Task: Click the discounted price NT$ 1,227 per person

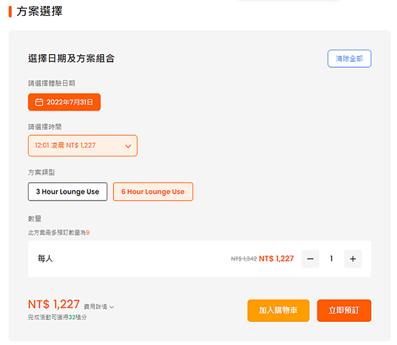Action: [x=276, y=258]
